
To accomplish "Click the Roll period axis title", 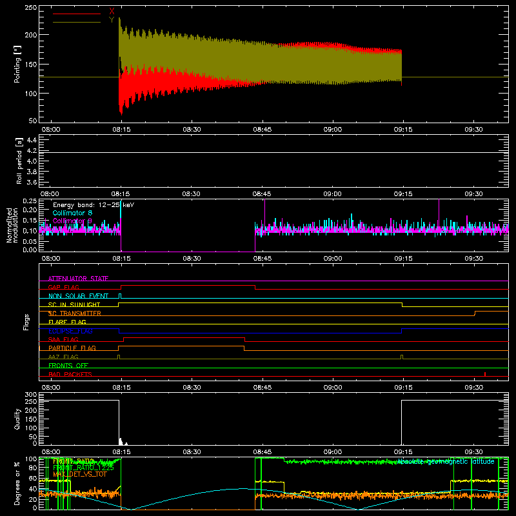I will coord(19,161).
